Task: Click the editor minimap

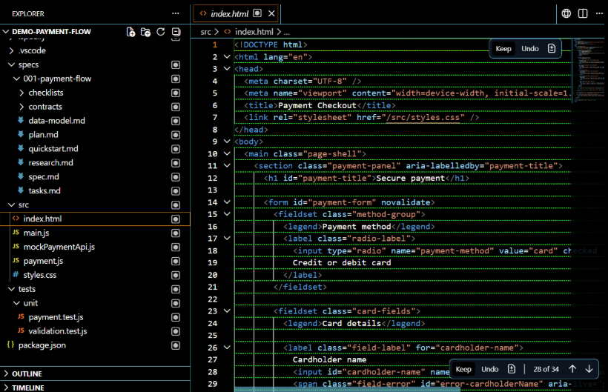Action: pyautogui.click(x=588, y=70)
